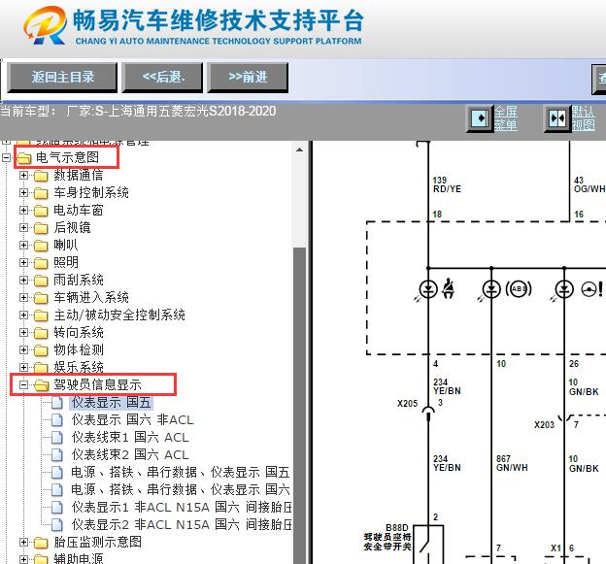Click document icon for 仪表显示1 非ACL N15A
This screenshot has height=564, width=606.
[x=57, y=508]
